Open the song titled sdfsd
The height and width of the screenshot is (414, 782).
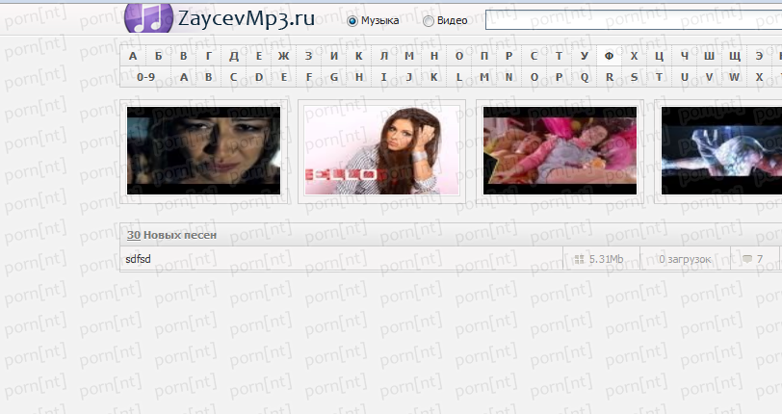pos(138,259)
